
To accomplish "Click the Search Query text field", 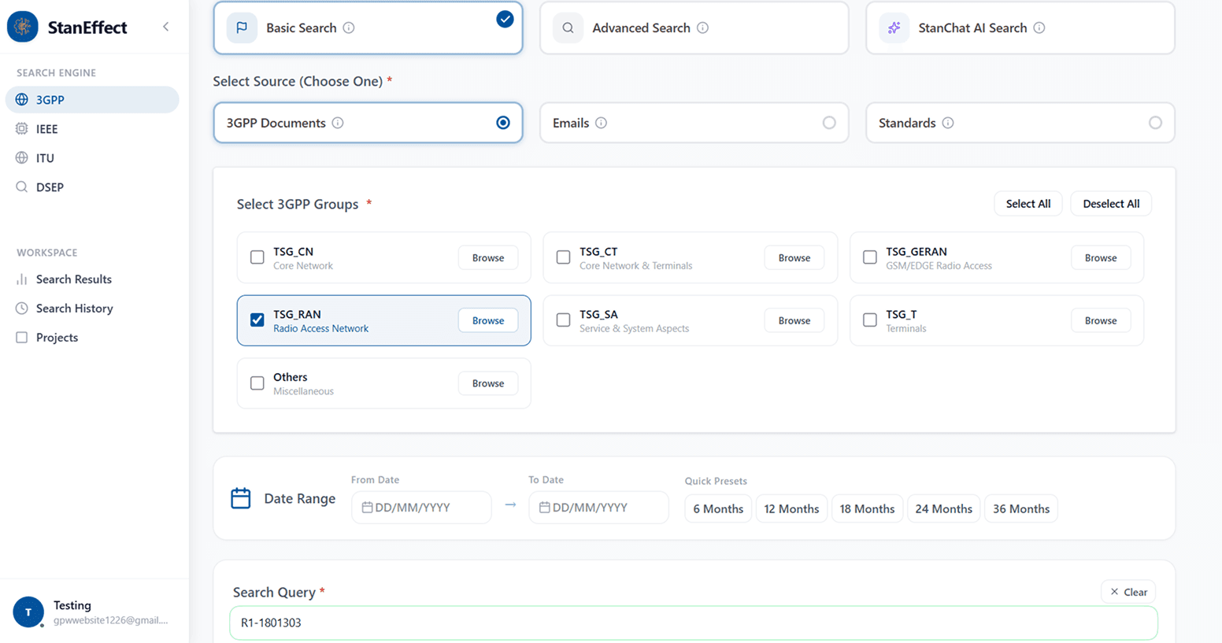I will pyautogui.click(x=694, y=623).
